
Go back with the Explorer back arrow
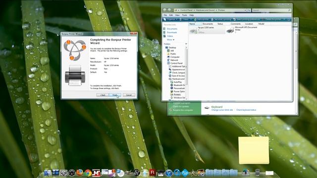(165, 10)
